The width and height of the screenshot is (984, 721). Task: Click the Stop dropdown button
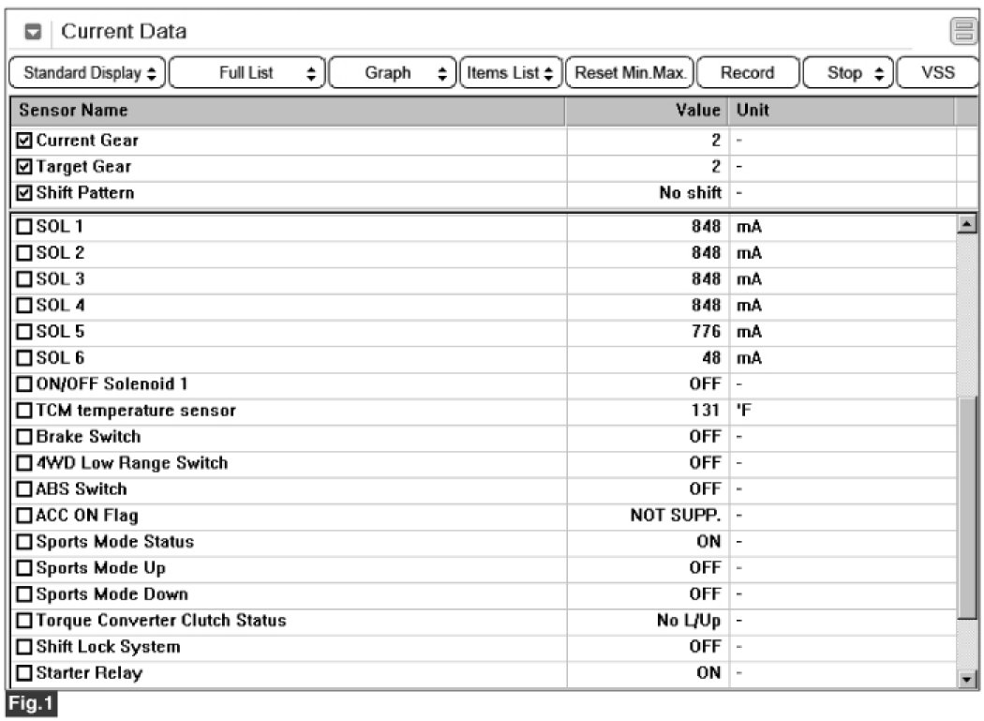[846, 73]
